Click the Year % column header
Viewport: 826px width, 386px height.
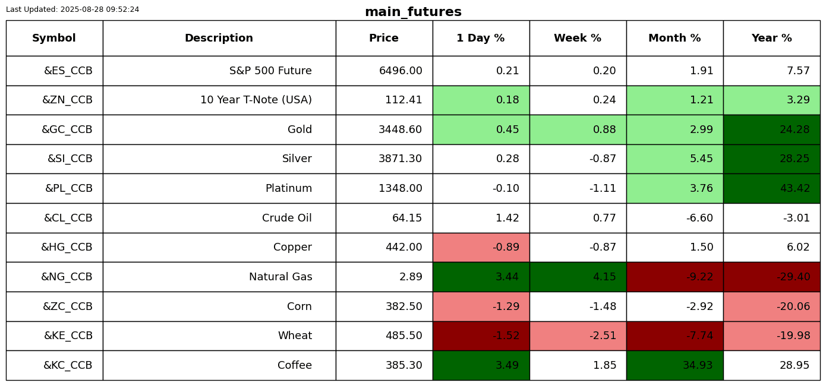[771, 39]
